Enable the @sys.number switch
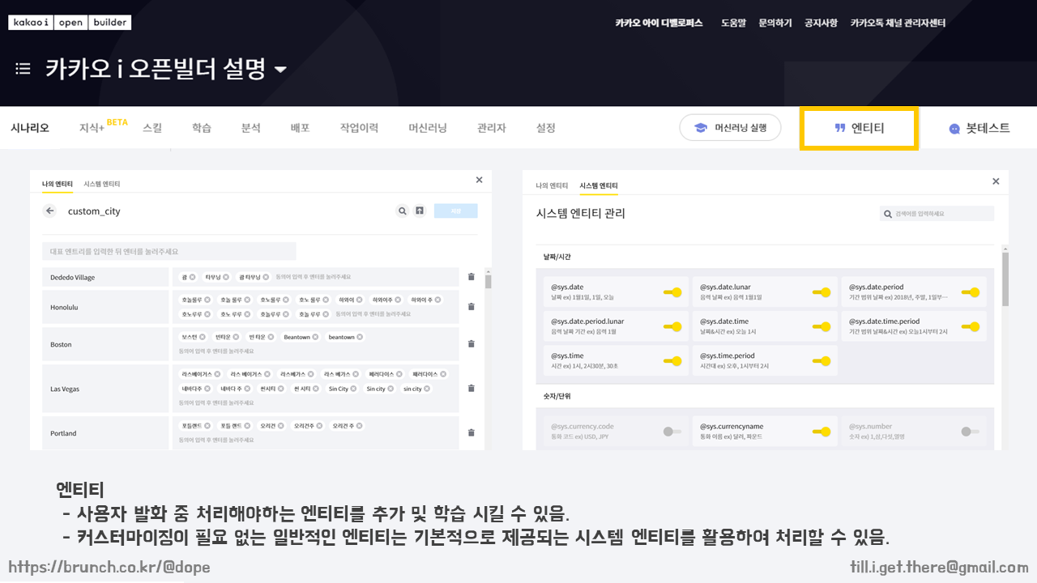 971,432
